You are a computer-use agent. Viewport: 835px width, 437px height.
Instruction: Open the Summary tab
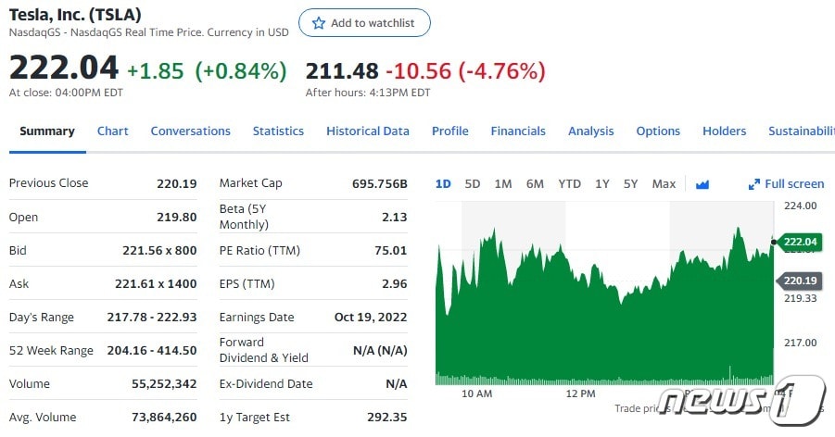pos(47,131)
